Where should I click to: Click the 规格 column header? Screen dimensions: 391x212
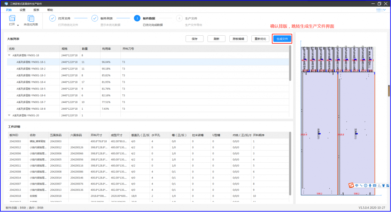pos(70,49)
